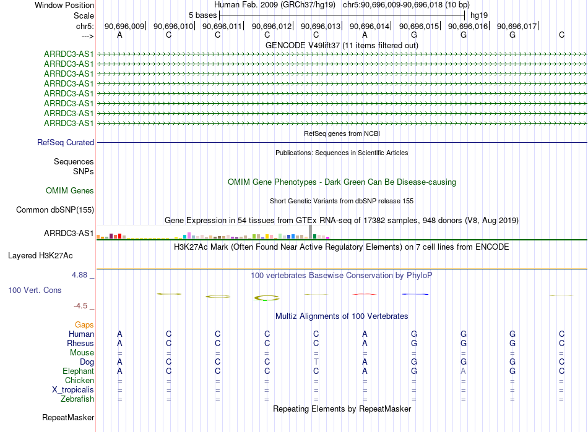Click the hg19 text beside the scale bar

tap(479, 15)
